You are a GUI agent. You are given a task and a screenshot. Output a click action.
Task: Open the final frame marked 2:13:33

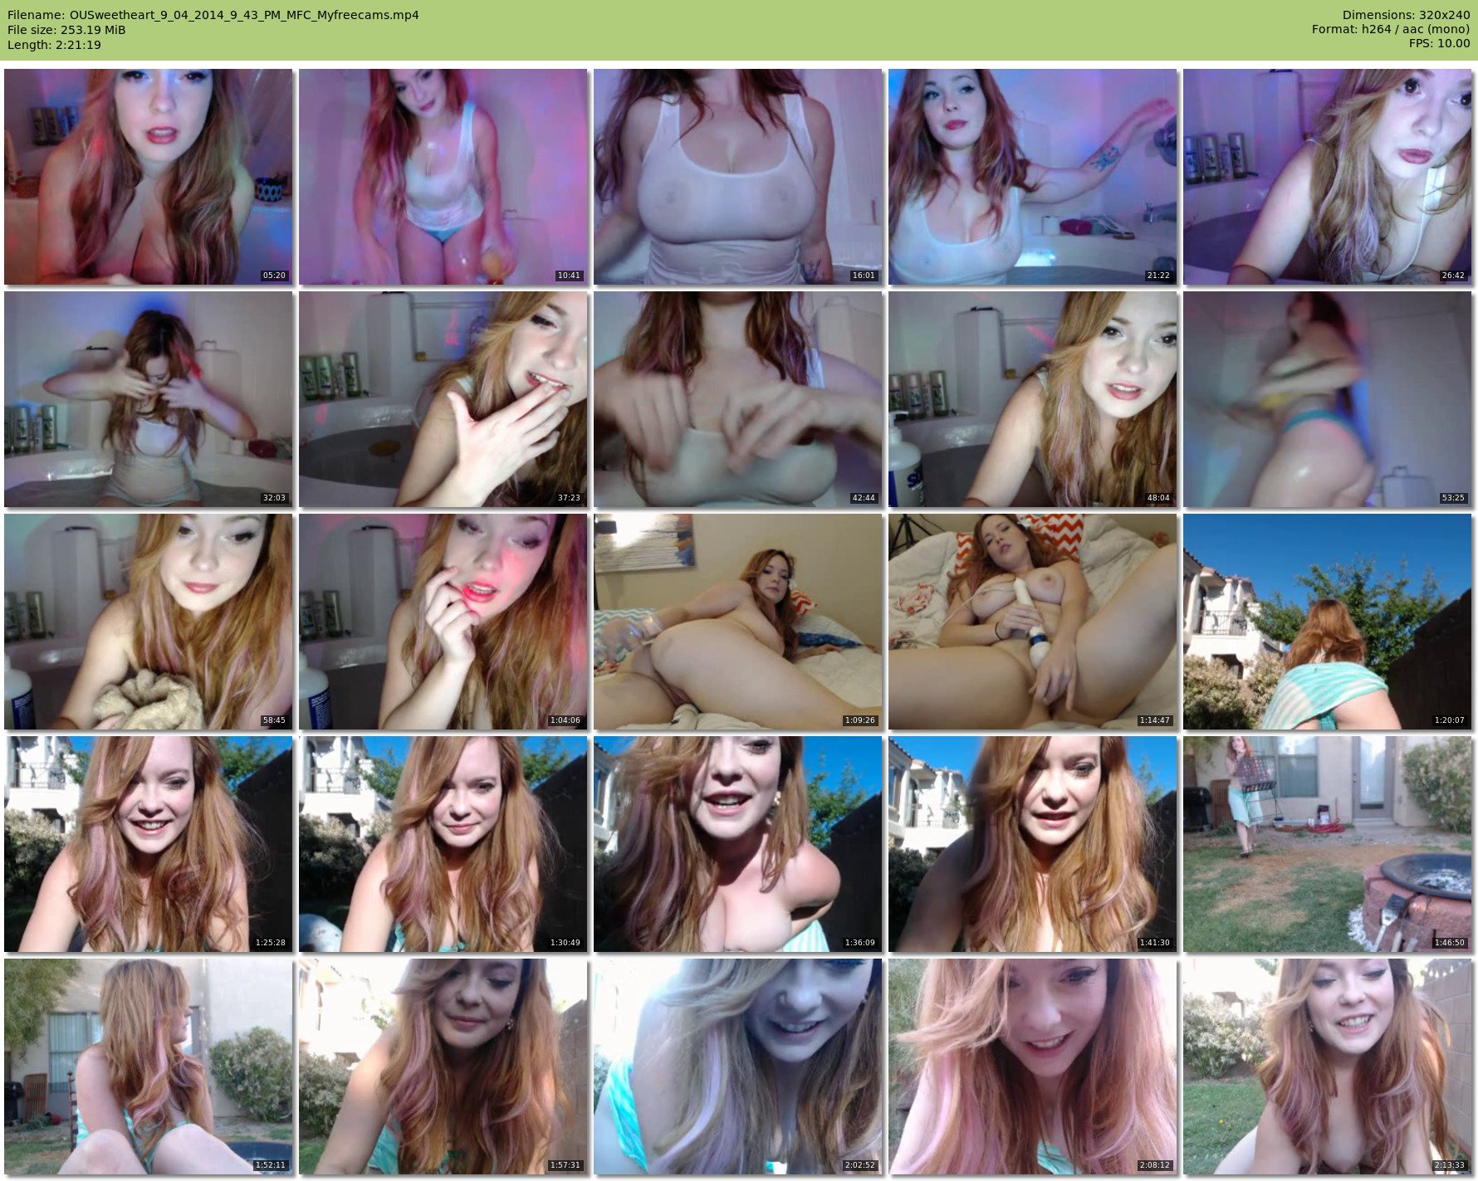coord(1327,1066)
